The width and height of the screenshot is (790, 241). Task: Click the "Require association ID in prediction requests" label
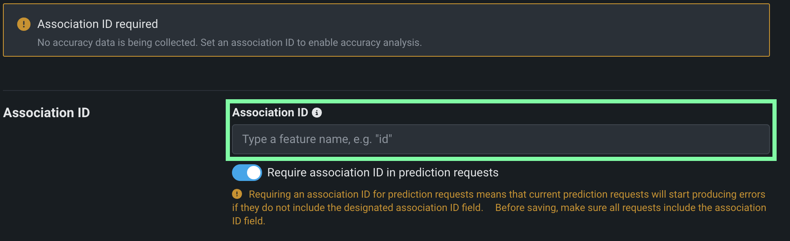tap(382, 173)
